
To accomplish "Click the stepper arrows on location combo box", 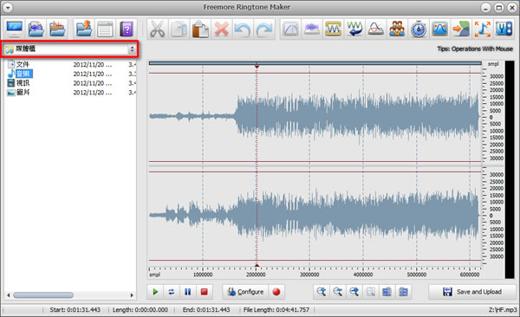I will point(132,49).
